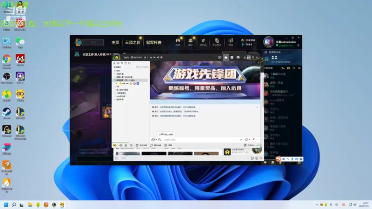The width and height of the screenshot is (372, 209).
Task: Open the friends list view options icon
Action: pyautogui.click(x=294, y=68)
